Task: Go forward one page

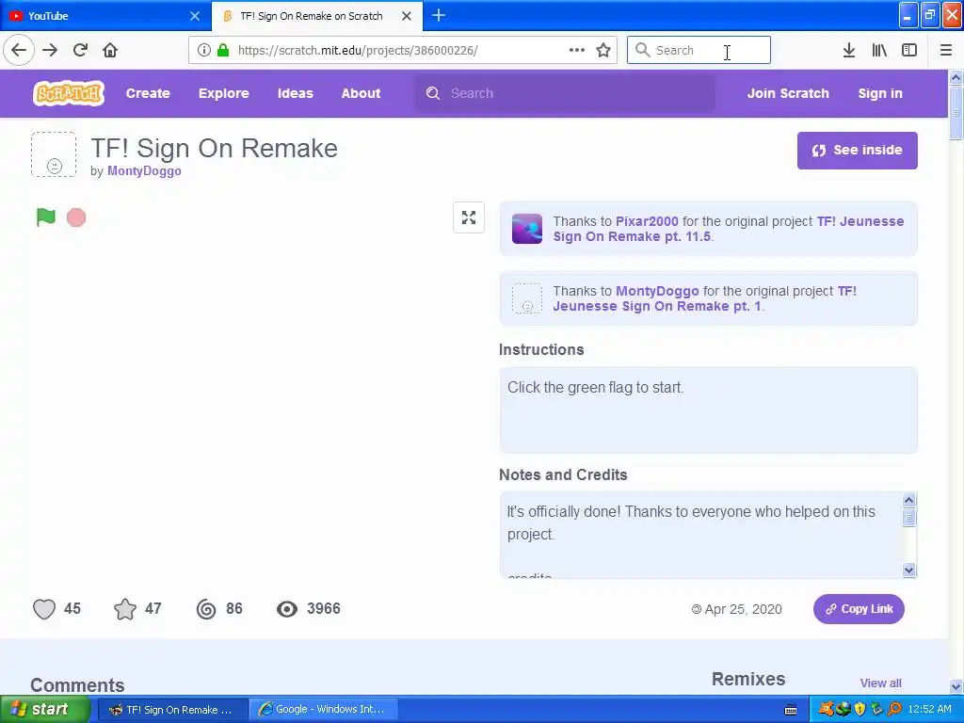Action: [x=50, y=50]
